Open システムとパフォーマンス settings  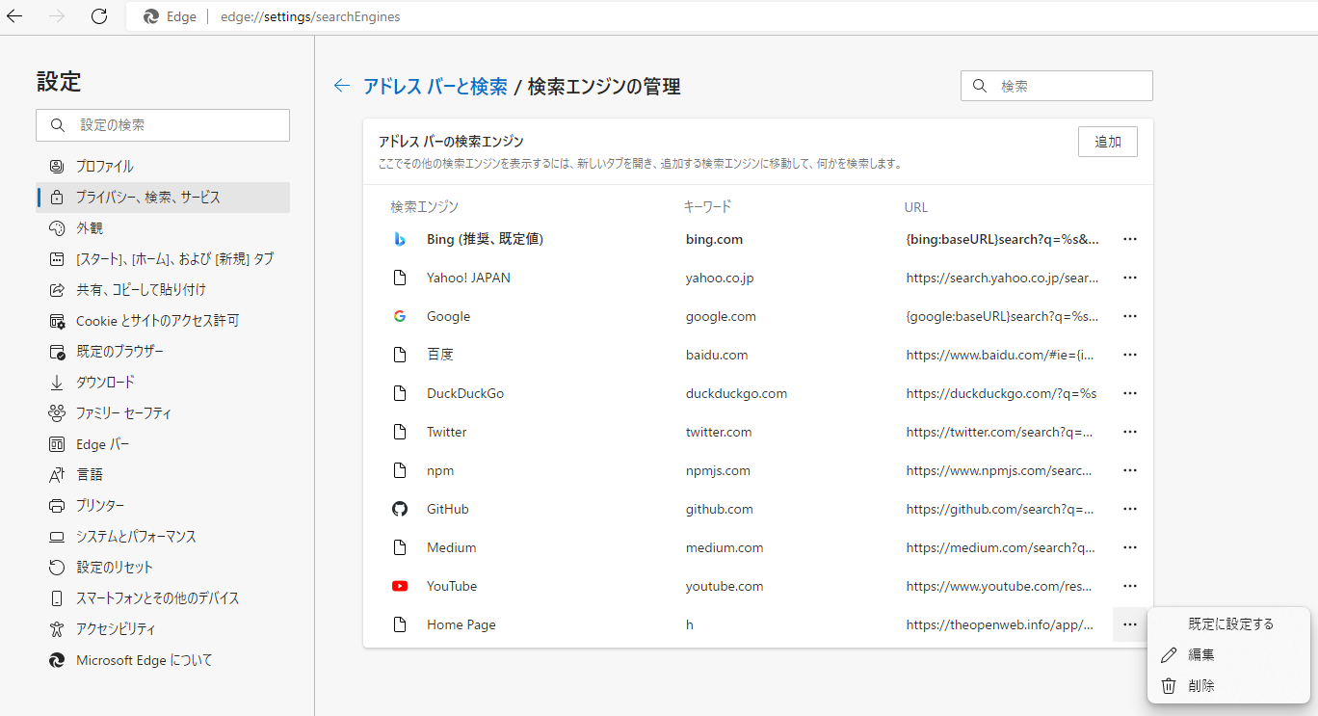163,537
